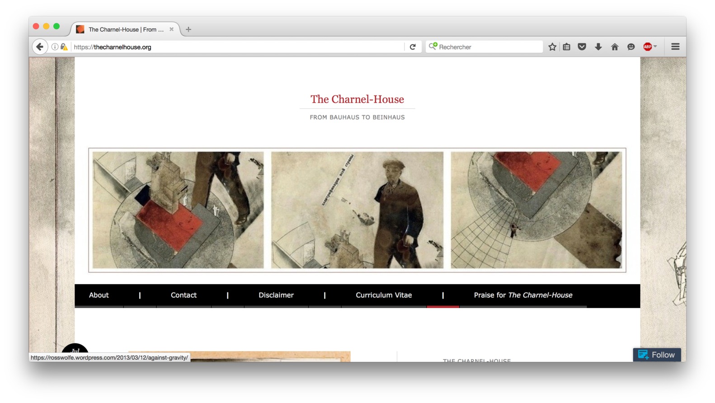Click the tab favicon of Charnel-House
Image resolution: width=715 pixels, height=403 pixels.
(x=80, y=29)
